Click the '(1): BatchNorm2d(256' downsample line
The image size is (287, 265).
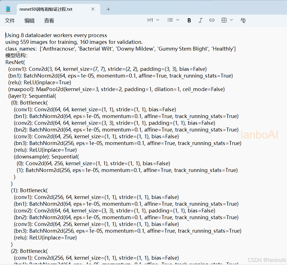pyautogui.click(x=127, y=170)
